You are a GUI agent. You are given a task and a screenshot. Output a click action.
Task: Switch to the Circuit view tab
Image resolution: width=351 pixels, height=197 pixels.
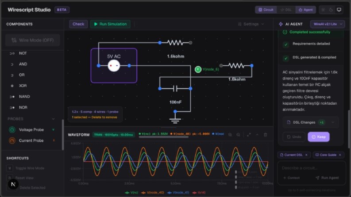(266, 10)
